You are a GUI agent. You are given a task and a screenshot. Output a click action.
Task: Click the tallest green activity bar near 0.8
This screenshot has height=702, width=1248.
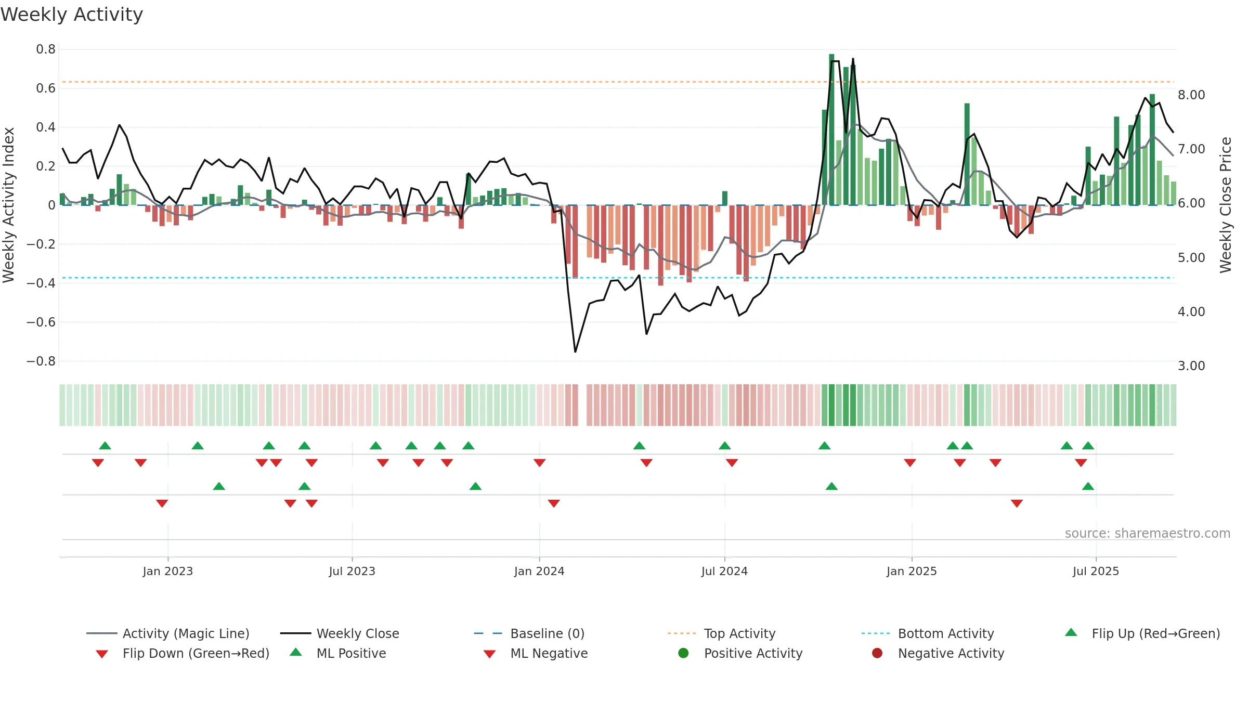pyautogui.click(x=831, y=129)
